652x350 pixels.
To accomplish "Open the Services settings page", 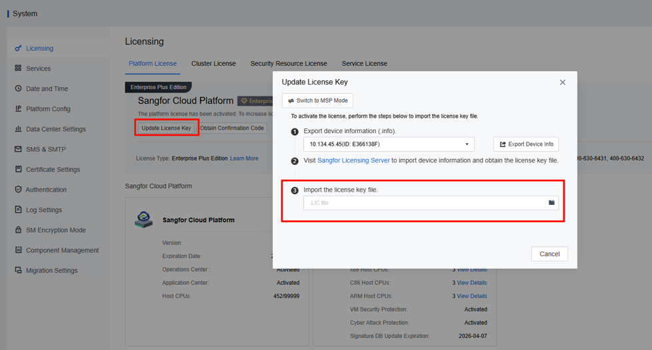I will click(x=38, y=69).
